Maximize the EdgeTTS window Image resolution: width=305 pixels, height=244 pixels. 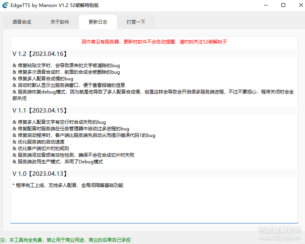tap(283, 5)
